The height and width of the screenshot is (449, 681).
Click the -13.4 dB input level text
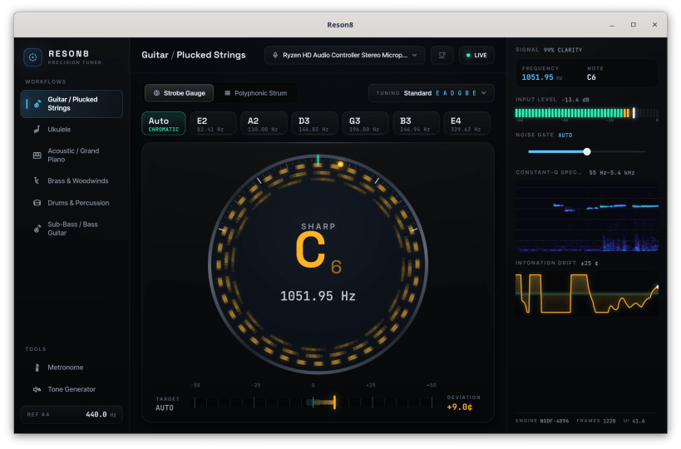575,100
